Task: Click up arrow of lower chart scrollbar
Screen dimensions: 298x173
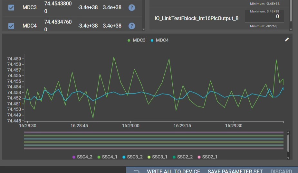Action: 288,132
